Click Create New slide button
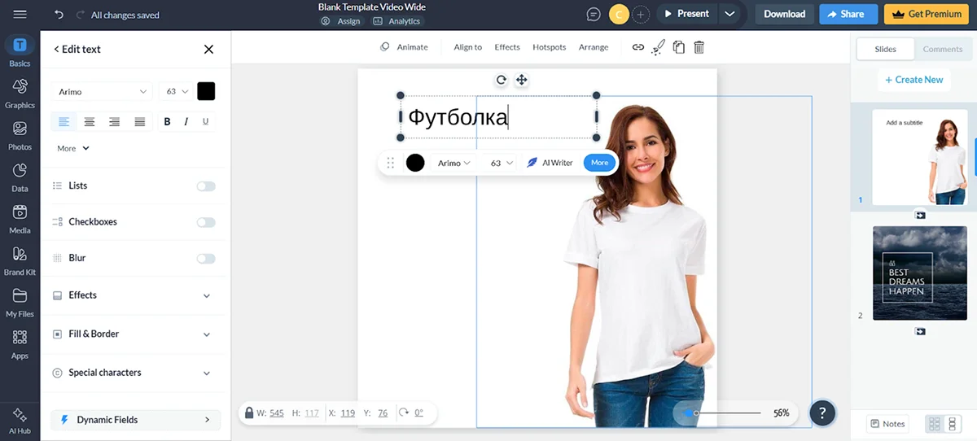The image size is (977, 441). [913, 80]
